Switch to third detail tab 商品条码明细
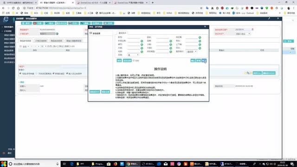This screenshot has width=297, height=167. 57,41
